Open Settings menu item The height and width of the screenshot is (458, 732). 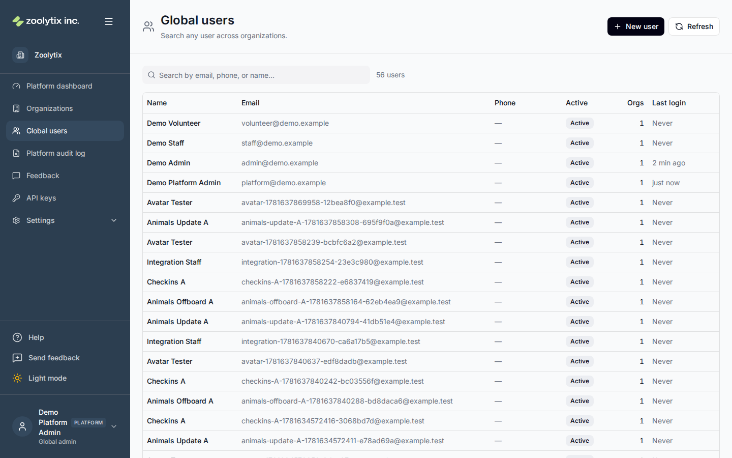point(65,220)
